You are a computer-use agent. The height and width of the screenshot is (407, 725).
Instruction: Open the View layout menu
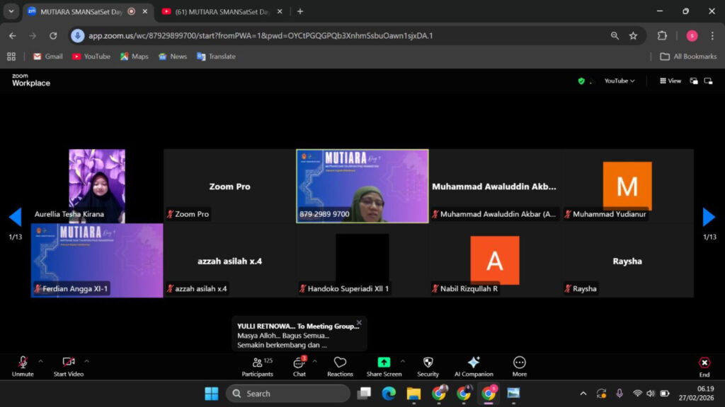[x=670, y=81]
